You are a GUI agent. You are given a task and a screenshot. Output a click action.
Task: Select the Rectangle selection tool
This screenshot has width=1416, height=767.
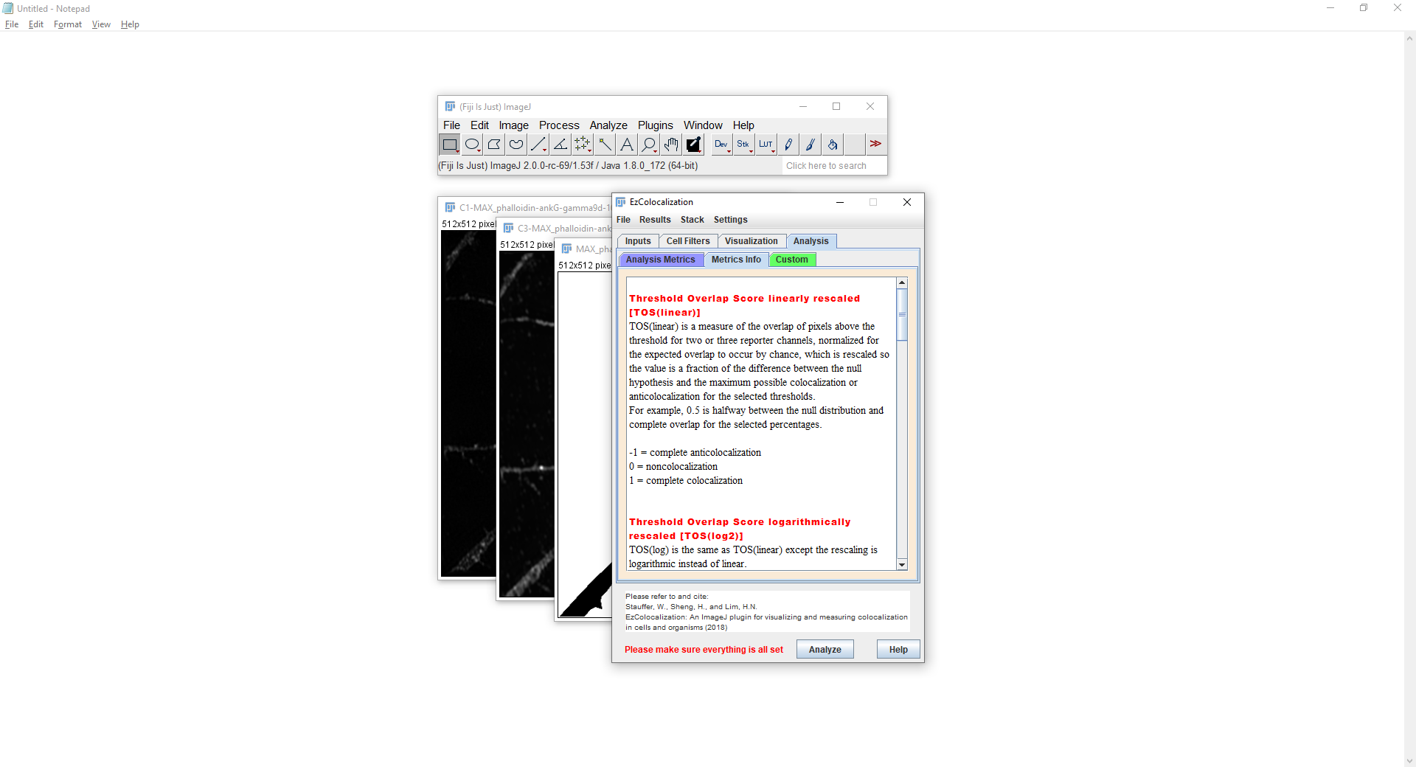coord(450,145)
